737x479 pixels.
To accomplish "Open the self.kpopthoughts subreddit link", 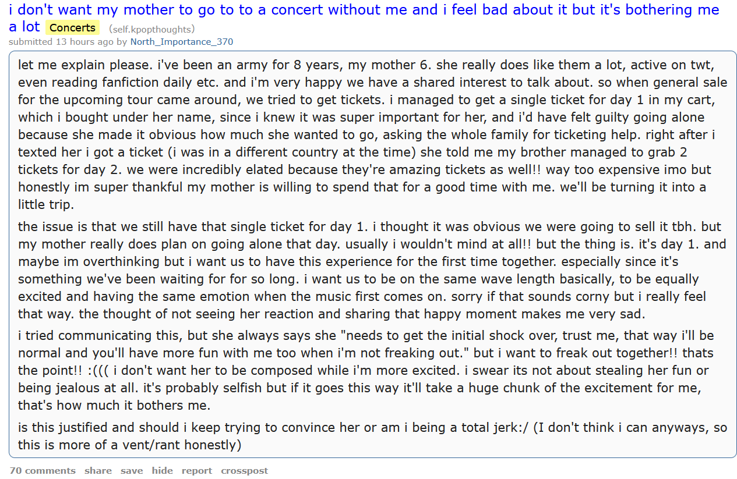I will [151, 29].
